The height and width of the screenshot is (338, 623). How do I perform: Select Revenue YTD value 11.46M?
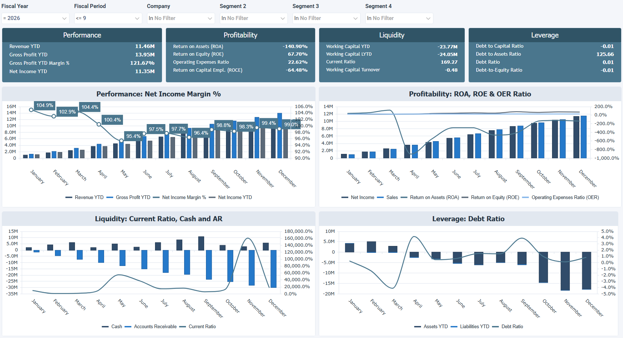pyautogui.click(x=145, y=47)
